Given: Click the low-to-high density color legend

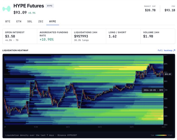Looking at the screenshot, I should click(161, 135).
